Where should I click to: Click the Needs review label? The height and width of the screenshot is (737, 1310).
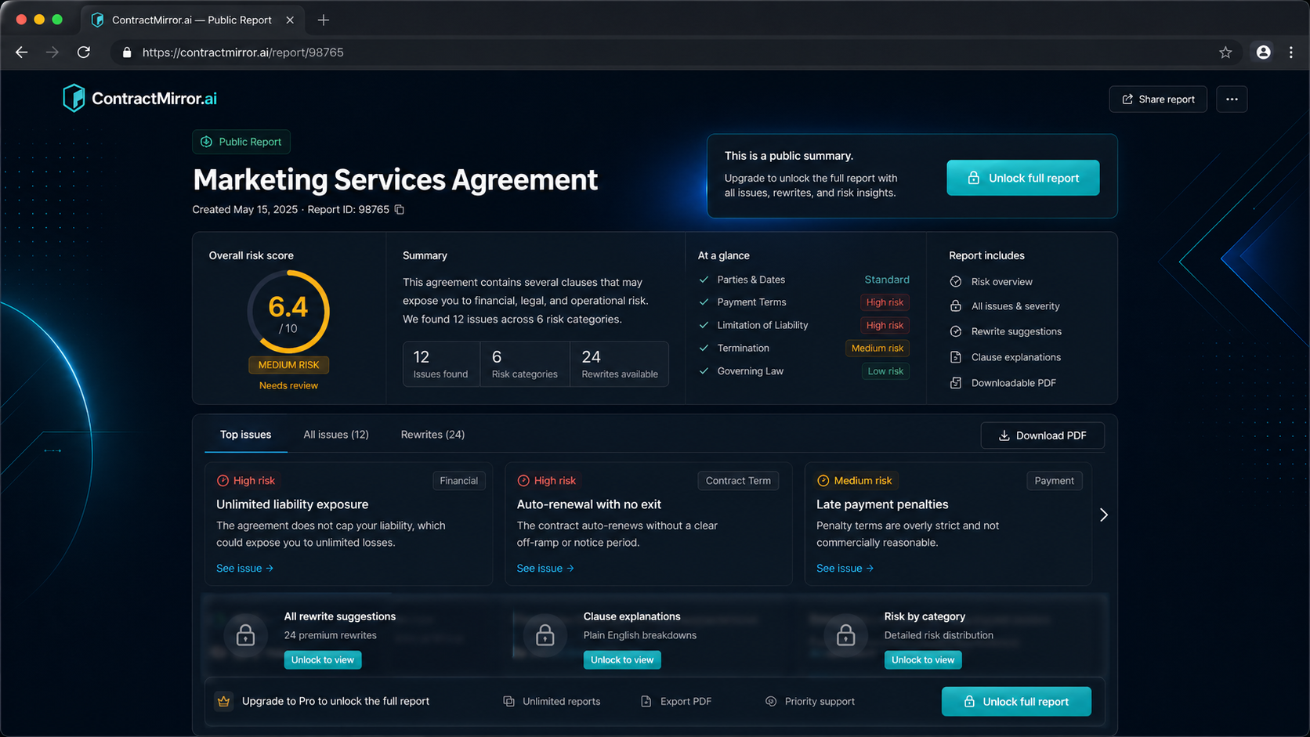click(x=288, y=385)
